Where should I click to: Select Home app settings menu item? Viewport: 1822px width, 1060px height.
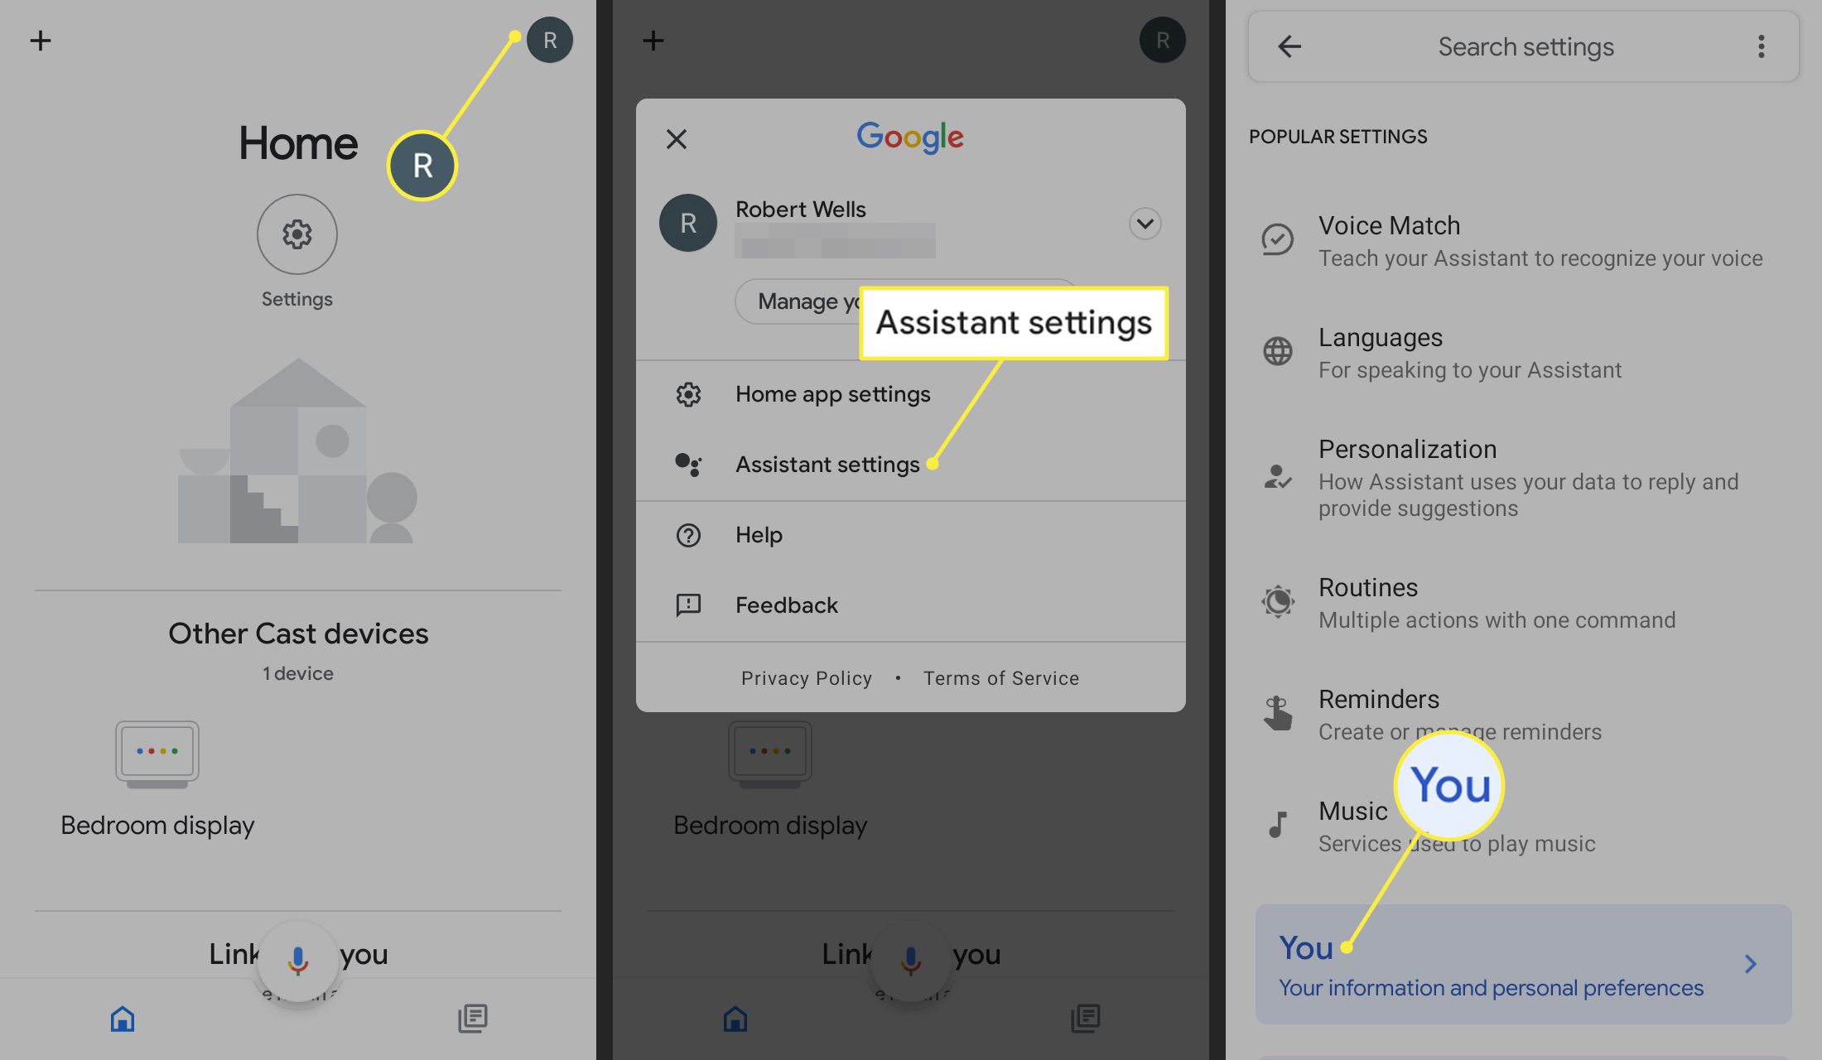coord(833,393)
